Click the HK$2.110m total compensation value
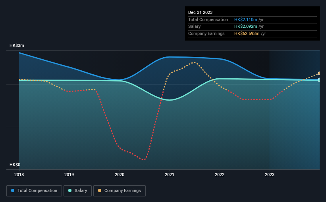The image size is (326, 202). click(245, 19)
